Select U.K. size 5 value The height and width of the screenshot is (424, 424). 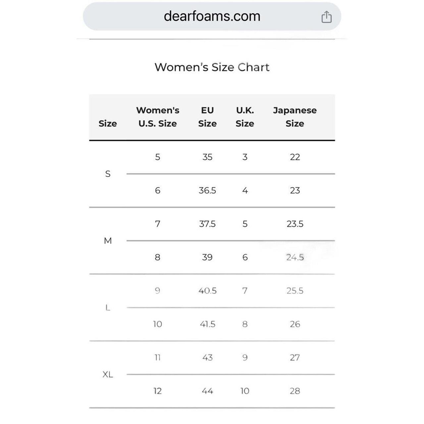[245, 224]
